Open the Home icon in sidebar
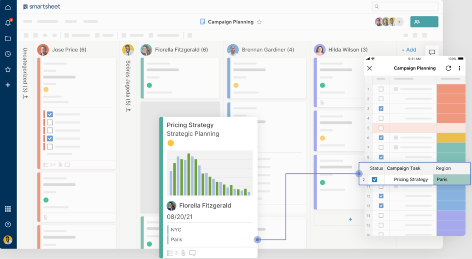This screenshot has width=472, height=259. pyautogui.click(x=8, y=7)
